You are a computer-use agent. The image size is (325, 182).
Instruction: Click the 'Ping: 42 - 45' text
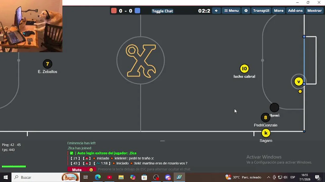(11, 145)
